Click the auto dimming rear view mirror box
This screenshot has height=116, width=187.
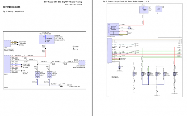(x=82, y=63)
